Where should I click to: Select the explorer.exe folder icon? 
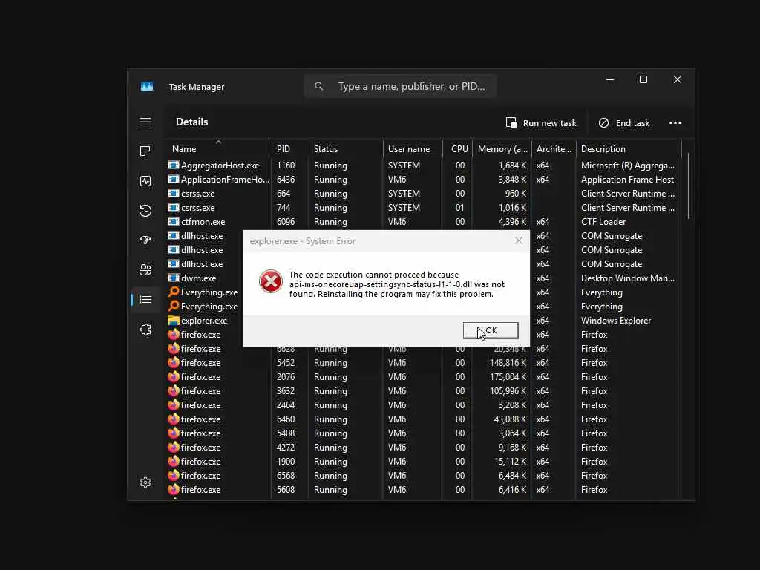[173, 321]
